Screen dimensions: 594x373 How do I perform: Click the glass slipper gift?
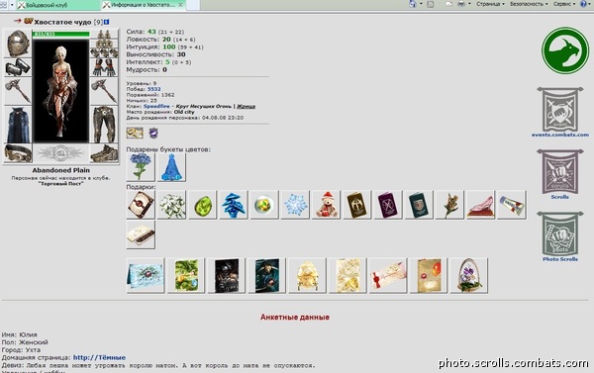(481, 205)
